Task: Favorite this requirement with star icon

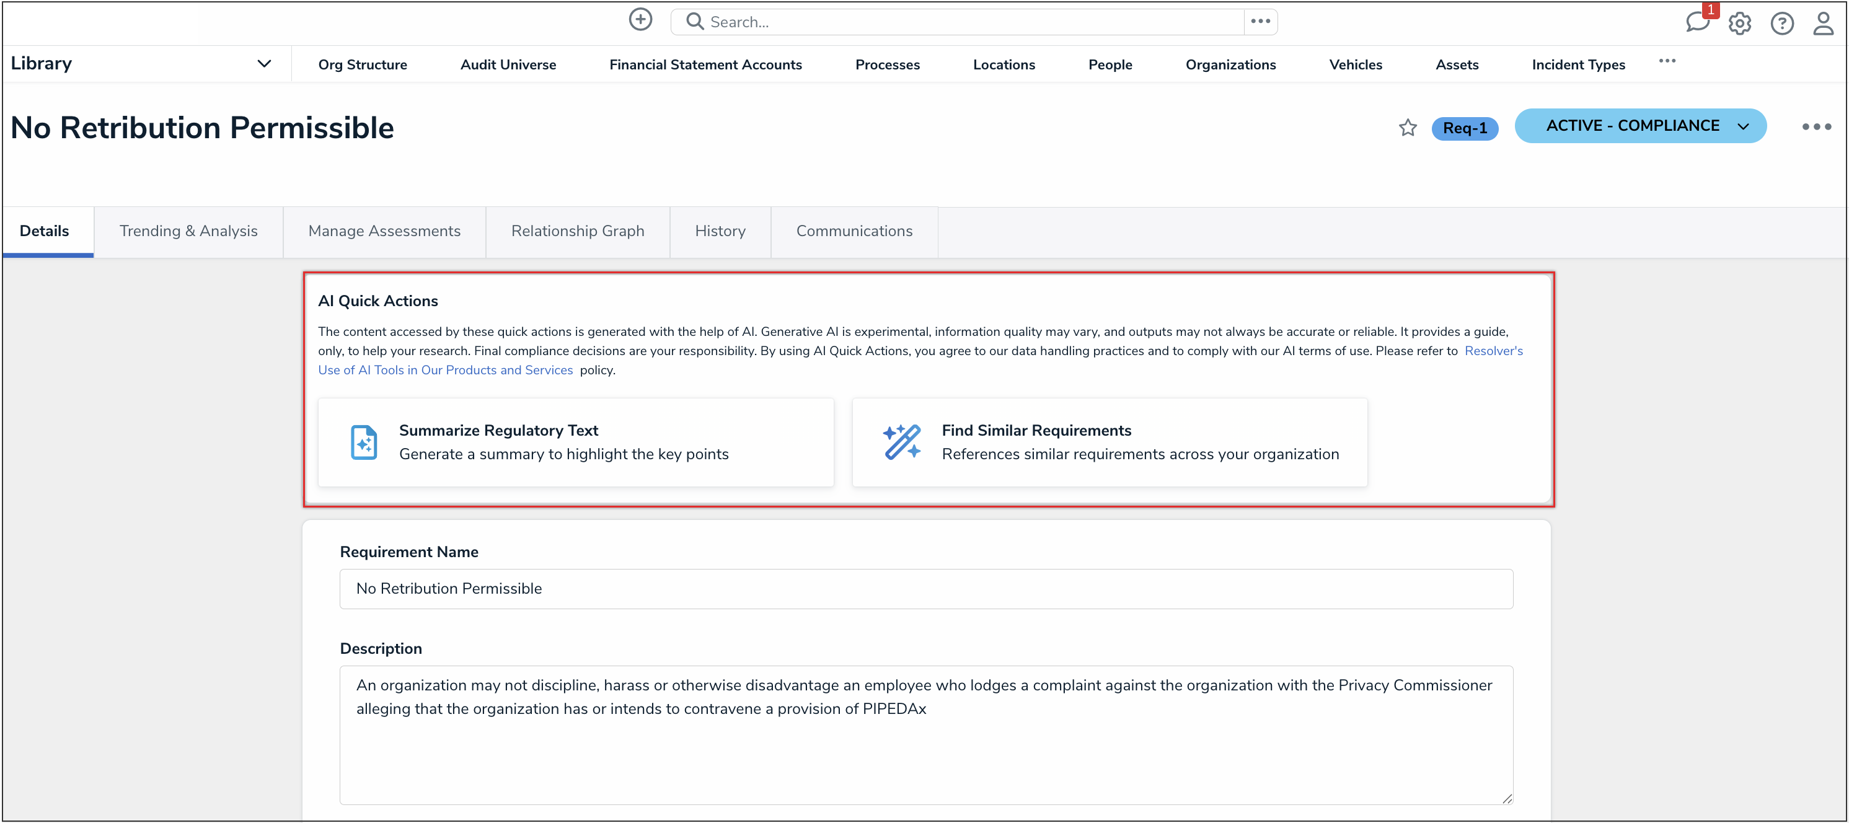Action: click(x=1408, y=128)
